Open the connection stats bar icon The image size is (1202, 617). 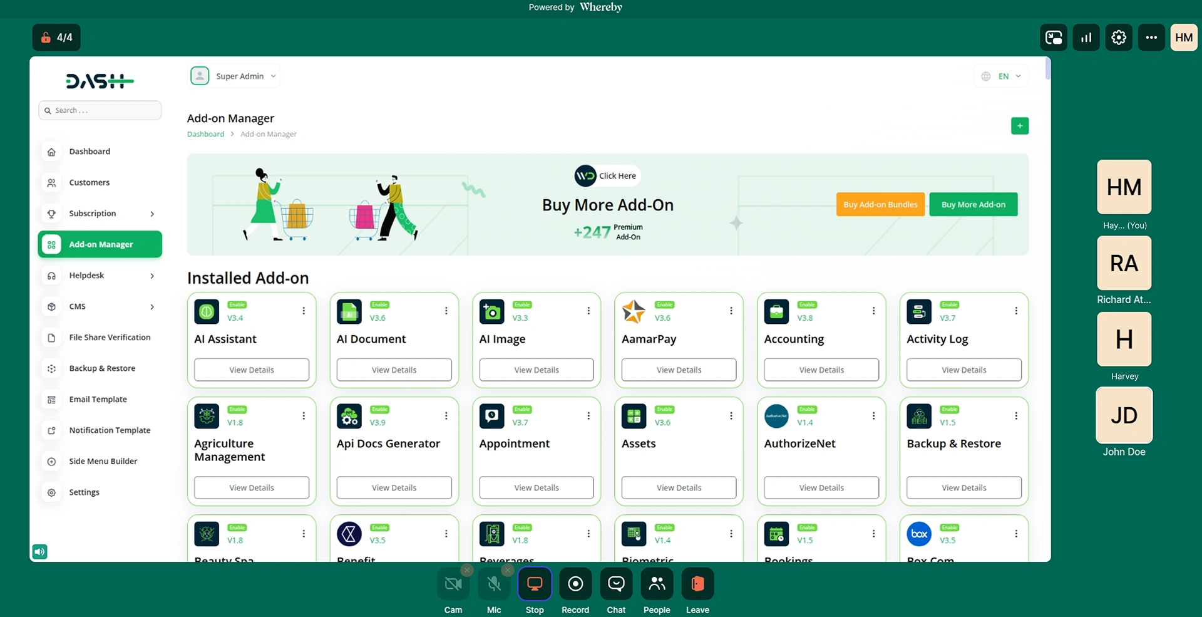[x=1086, y=38]
